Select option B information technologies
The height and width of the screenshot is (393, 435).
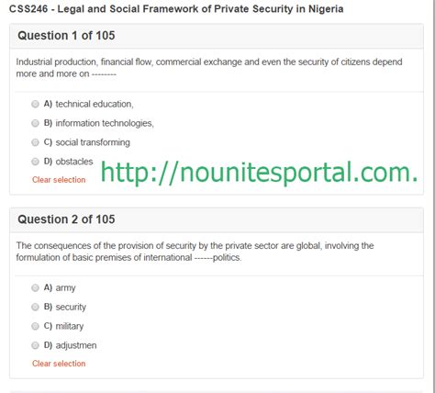coord(35,123)
